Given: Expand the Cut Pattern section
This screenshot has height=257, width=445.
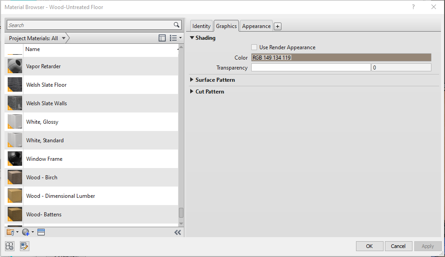Looking at the screenshot, I should point(192,92).
